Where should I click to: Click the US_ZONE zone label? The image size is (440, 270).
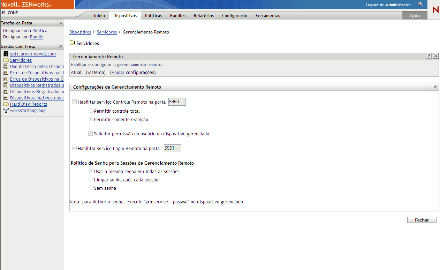[9, 13]
